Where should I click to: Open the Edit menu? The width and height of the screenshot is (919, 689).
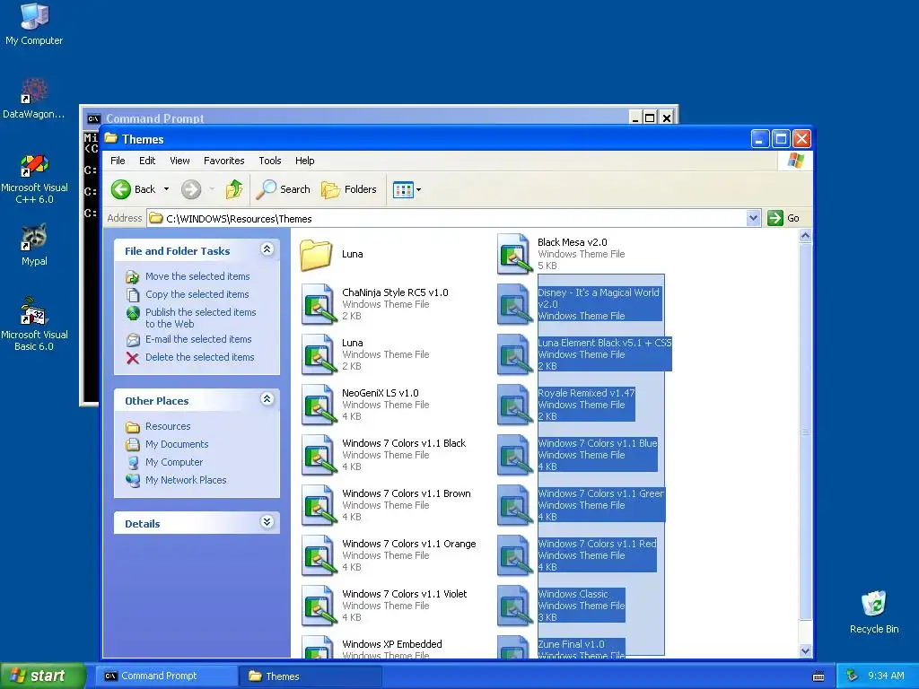(147, 161)
